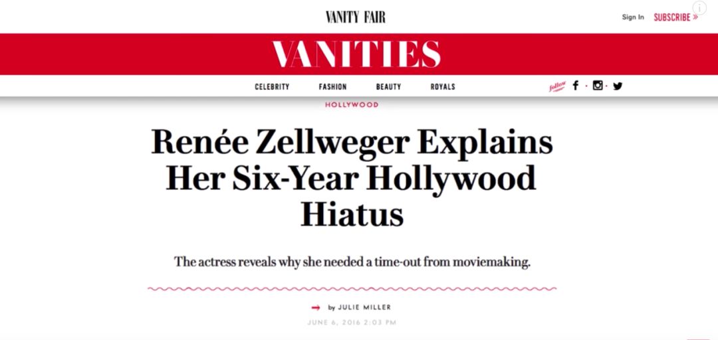Click the Vanities banner logo
Image resolution: width=718 pixels, height=340 pixels.
point(356,54)
